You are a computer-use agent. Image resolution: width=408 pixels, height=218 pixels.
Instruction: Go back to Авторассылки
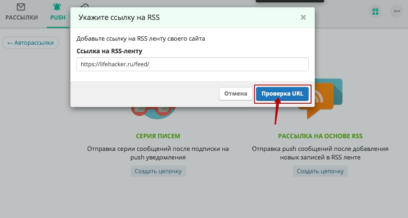point(31,43)
